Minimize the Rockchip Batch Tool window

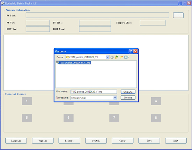pos(180,3)
